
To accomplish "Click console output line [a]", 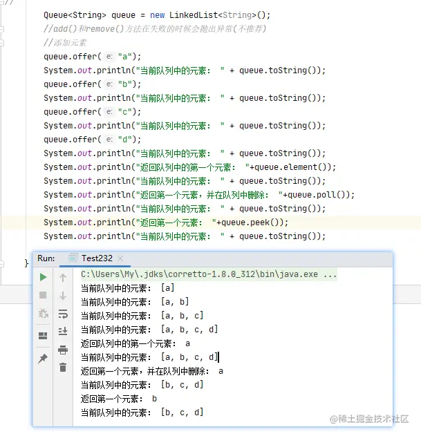I will click(127, 288).
